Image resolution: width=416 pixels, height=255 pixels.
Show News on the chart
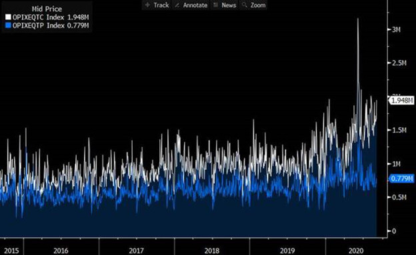pos(225,5)
